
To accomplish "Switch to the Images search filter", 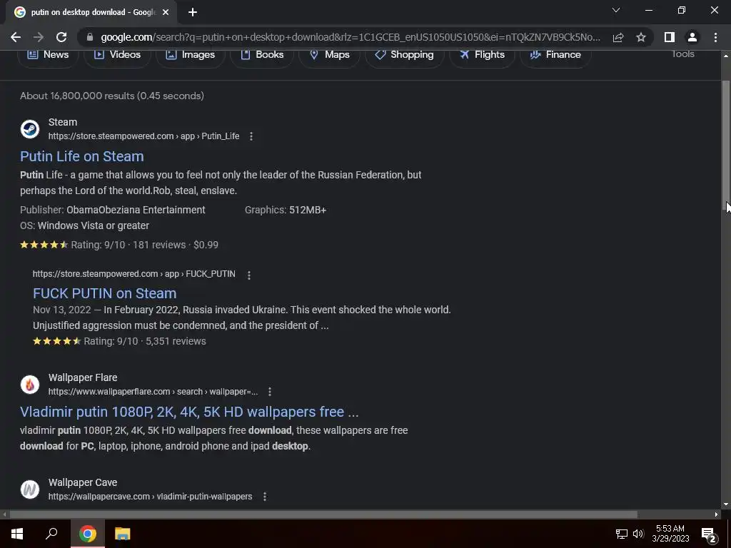I will (x=190, y=55).
